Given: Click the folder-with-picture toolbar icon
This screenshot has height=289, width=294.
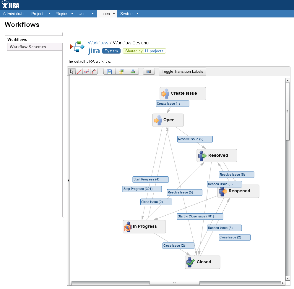Looking at the screenshot, I should [121, 72].
